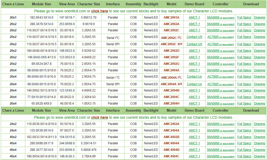Click AMCT-1 demo board for AMC2002C

tap(194, 30)
